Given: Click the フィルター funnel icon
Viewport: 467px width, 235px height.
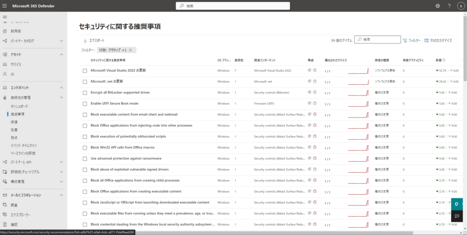Looking at the screenshot, I should (405, 41).
